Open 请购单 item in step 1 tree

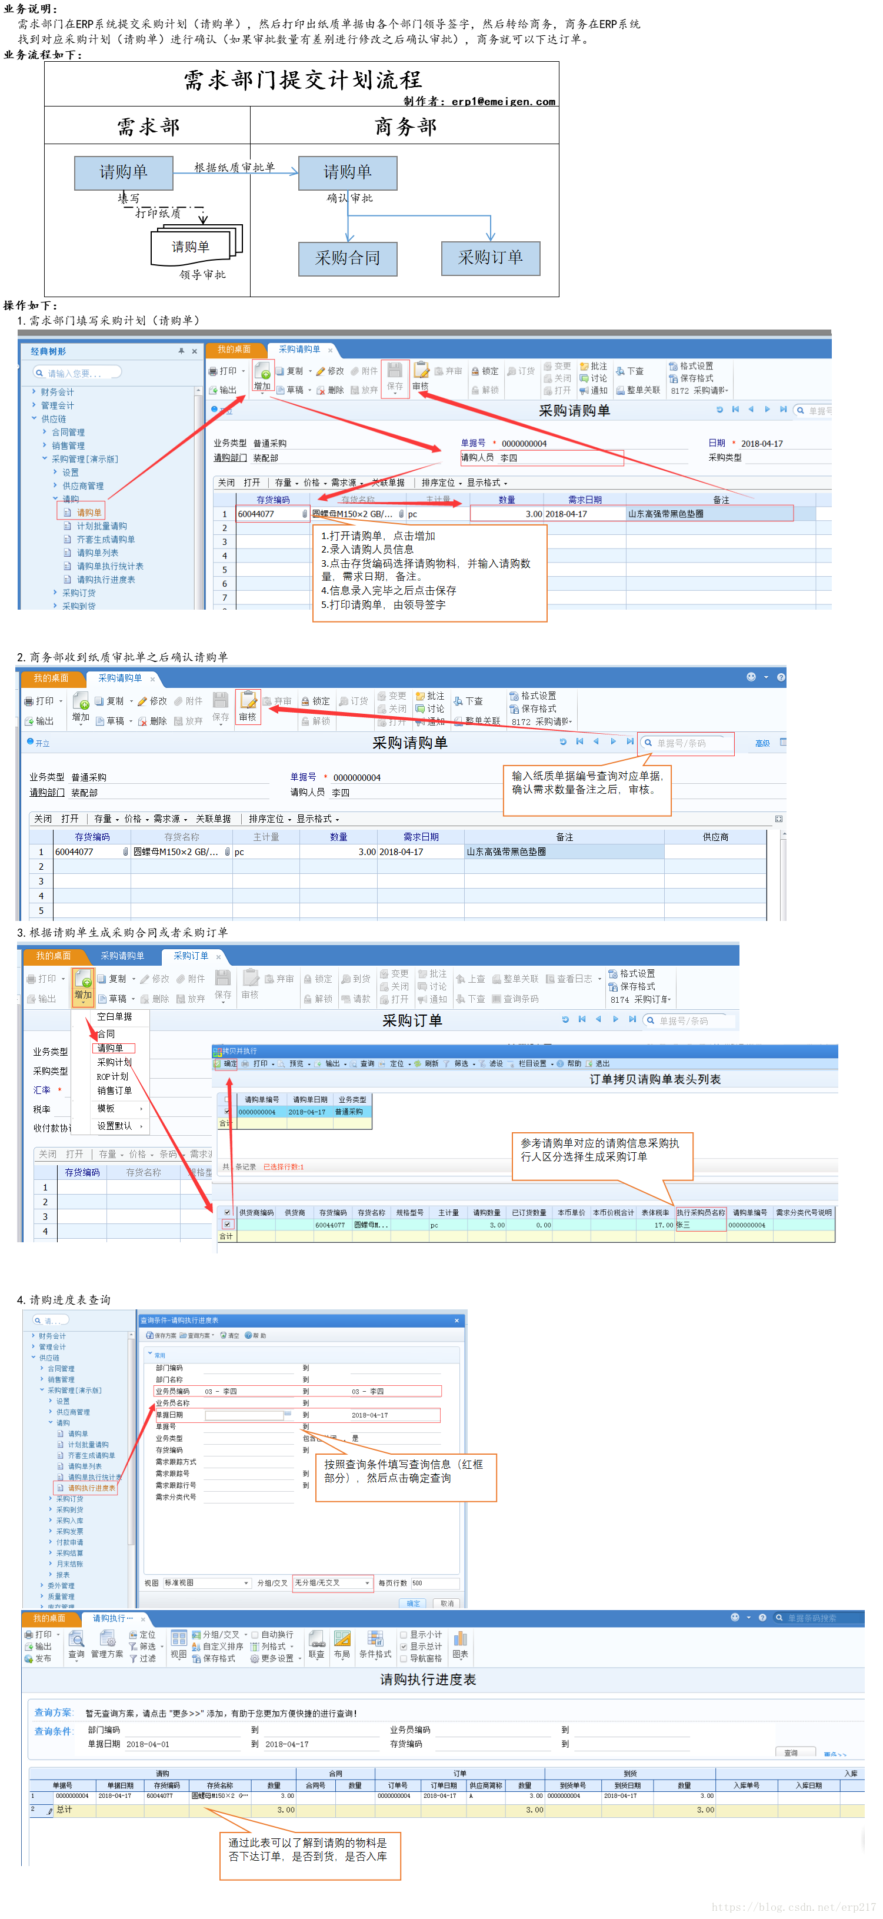tap(89, 513)
